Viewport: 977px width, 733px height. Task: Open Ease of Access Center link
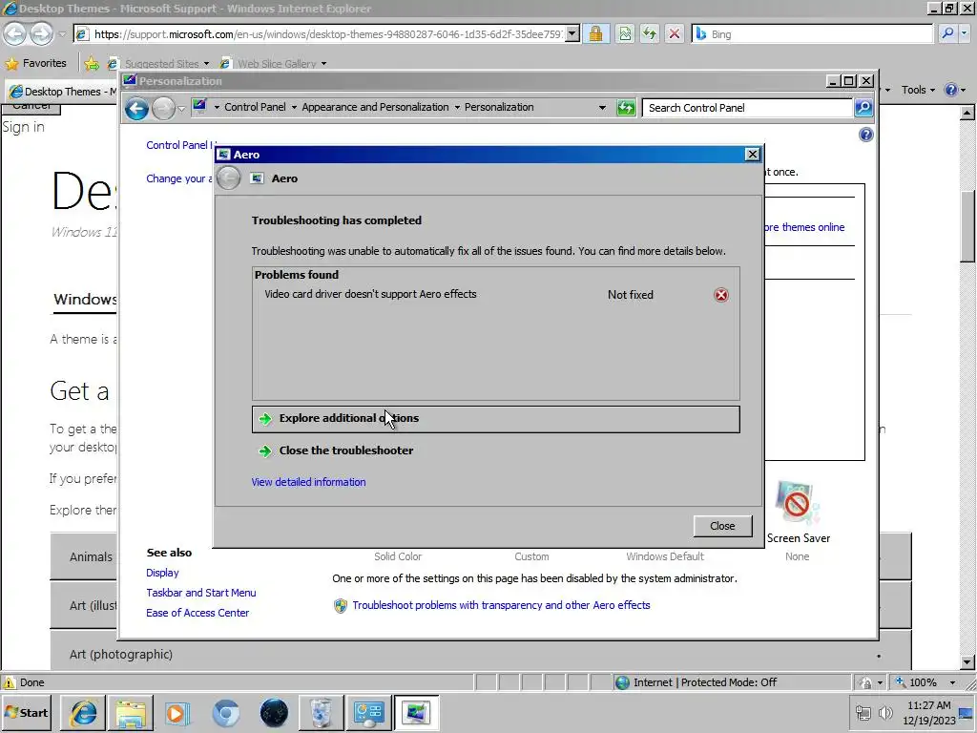coord(197,613)
